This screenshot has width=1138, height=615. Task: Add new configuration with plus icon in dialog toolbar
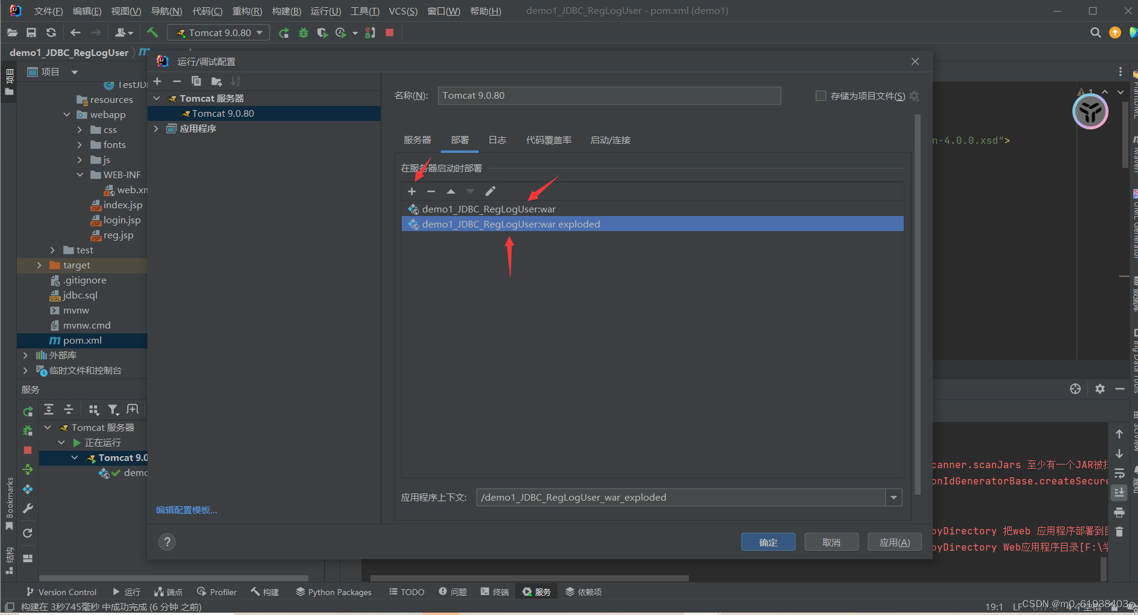click(158, 81)
